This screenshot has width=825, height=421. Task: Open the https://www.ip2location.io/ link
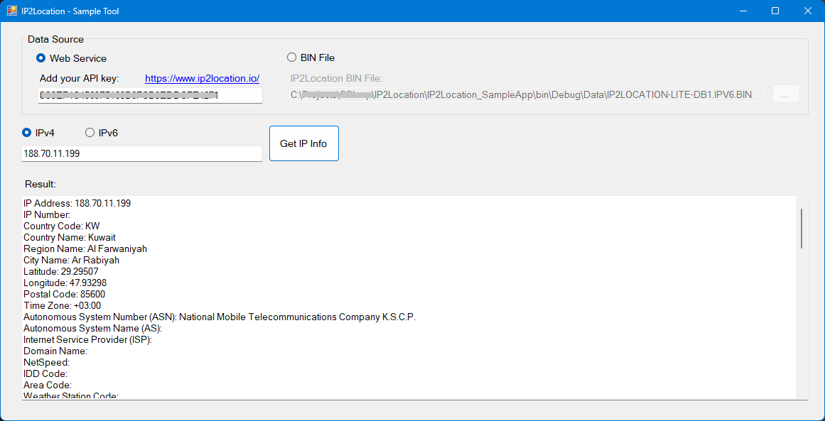[x=202, y=78]
